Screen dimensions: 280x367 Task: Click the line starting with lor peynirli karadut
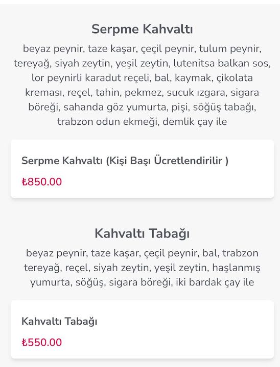[142, 78]
